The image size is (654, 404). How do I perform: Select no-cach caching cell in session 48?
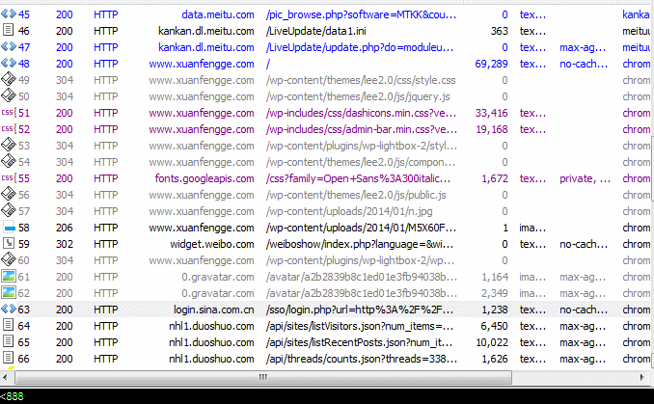pyautogui.click(x=584, y=64)
